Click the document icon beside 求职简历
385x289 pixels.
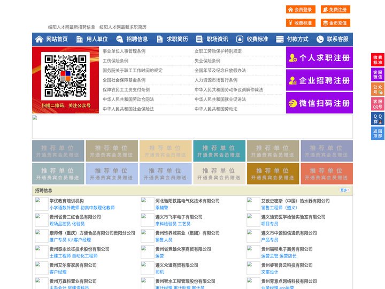click(159, 39)
